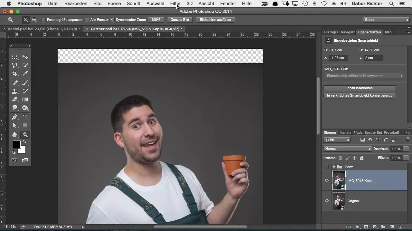
Task: Open the Deckkraft opacity dropdown arrow
Action: (x=406, y=149)
